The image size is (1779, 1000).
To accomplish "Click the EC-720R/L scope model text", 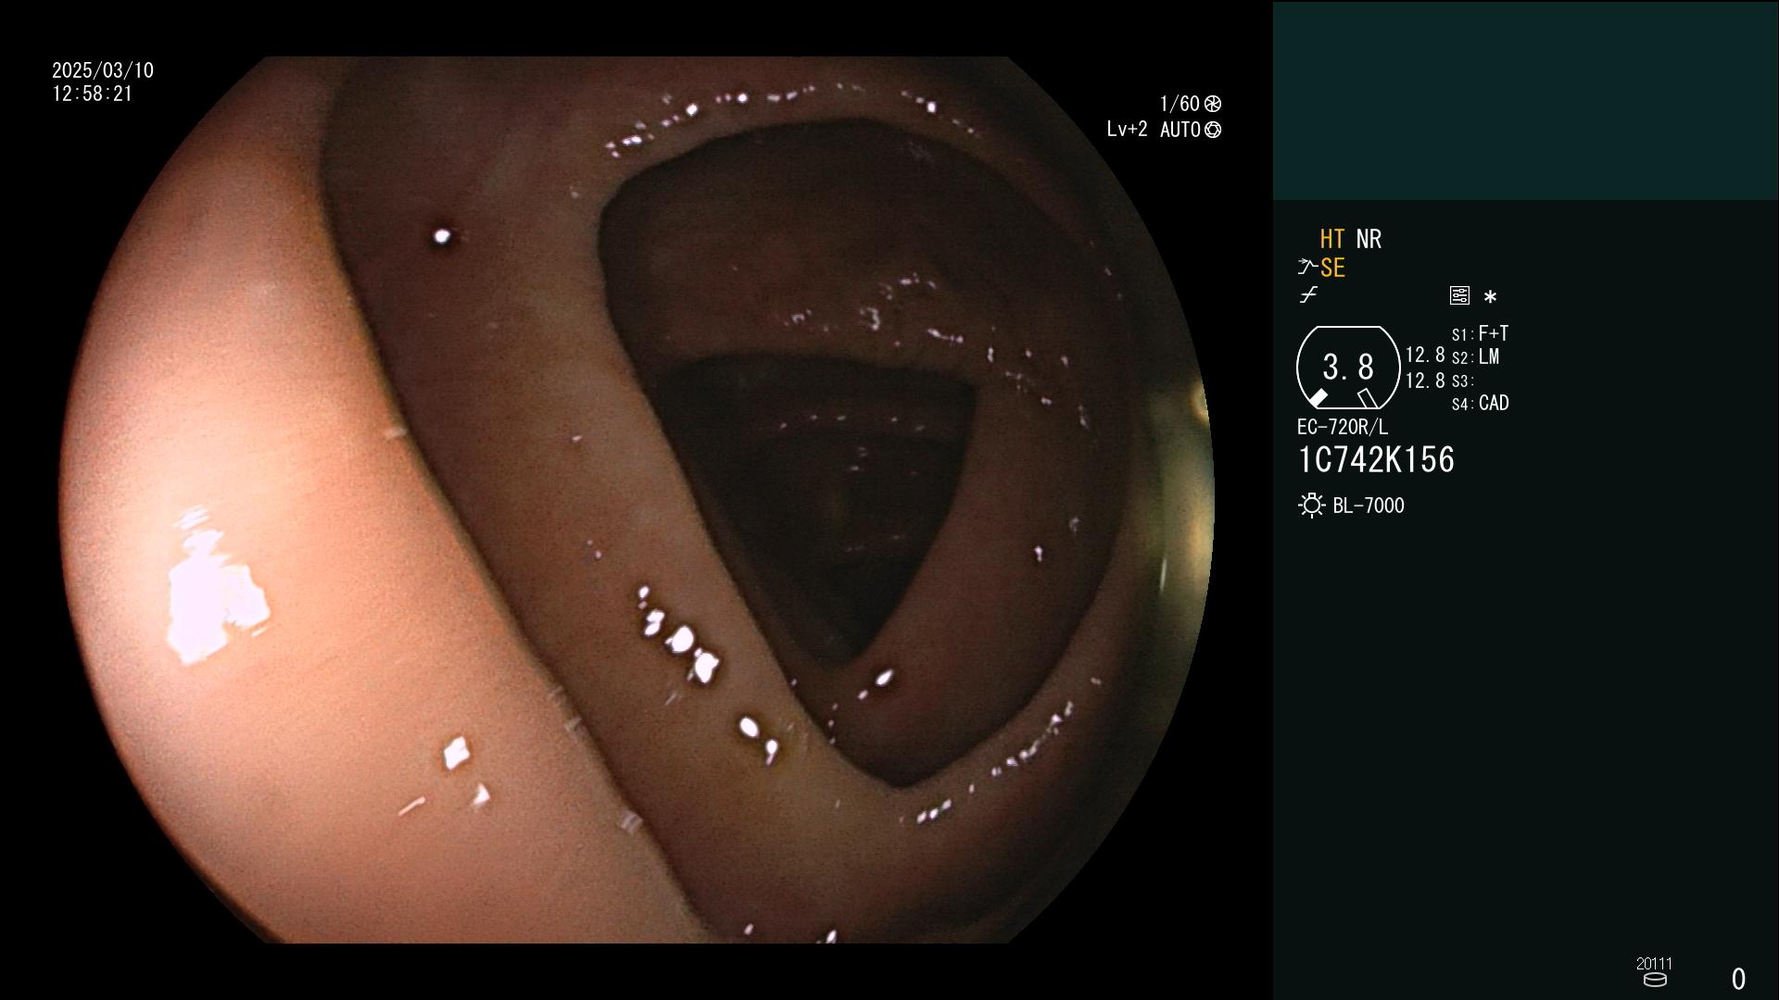I will [1343, 427].
